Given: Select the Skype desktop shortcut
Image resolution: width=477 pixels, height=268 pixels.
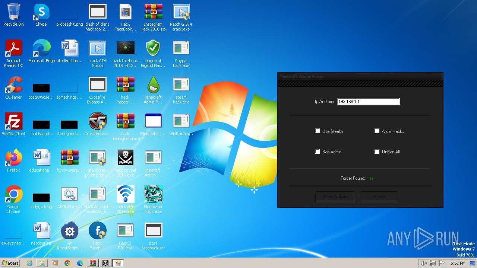Looking at the screenshot, I should [x=41, y=15].
